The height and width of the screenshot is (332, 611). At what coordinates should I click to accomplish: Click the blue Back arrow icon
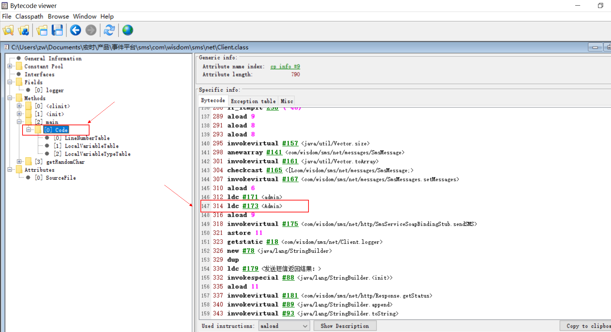tap(76, 30)
